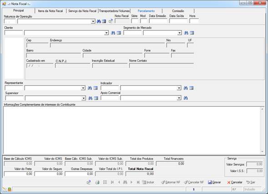The height and width of the screenshot is (194, 268).
Task: Open the Parcelamento tab
Action: click(146, 11)
